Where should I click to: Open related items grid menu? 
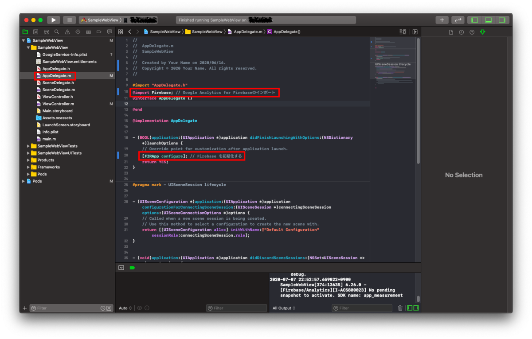pos(120,32)
